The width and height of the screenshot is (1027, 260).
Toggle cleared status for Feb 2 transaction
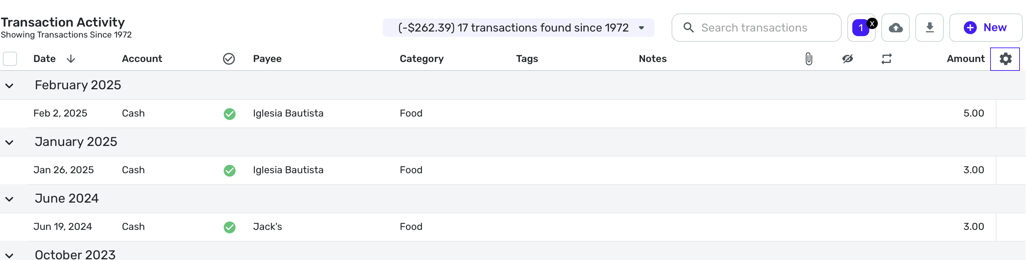pos(229,114)
